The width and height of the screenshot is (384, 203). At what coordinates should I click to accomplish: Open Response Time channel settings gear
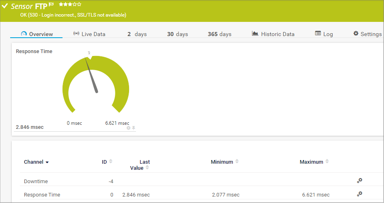tap(359, 194)
